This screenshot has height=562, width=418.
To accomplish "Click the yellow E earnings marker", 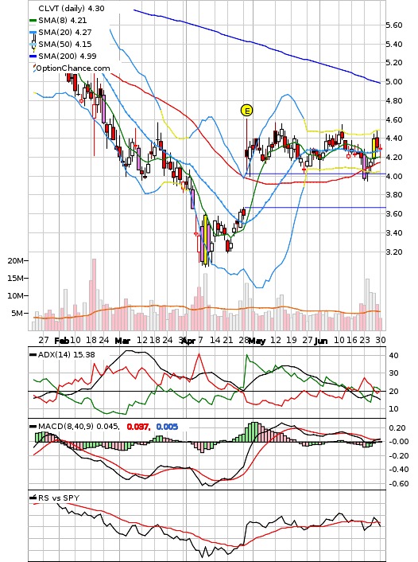I will (x=246, y=111).
